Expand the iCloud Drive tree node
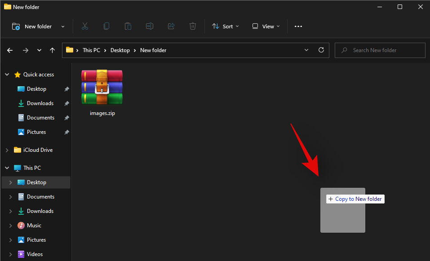Image resolution: width=430 pixels, height=261 pixels. [7, 150]
